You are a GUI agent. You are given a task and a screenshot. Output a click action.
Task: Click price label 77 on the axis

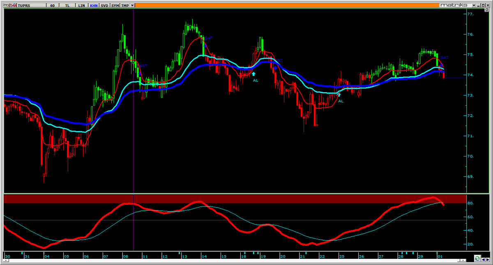[471, 14]
